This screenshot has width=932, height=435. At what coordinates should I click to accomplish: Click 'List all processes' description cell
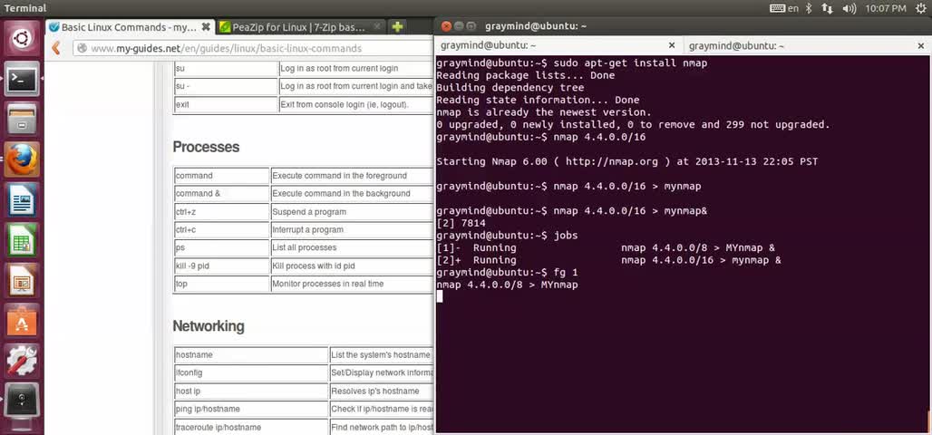[x=352, y=247]
